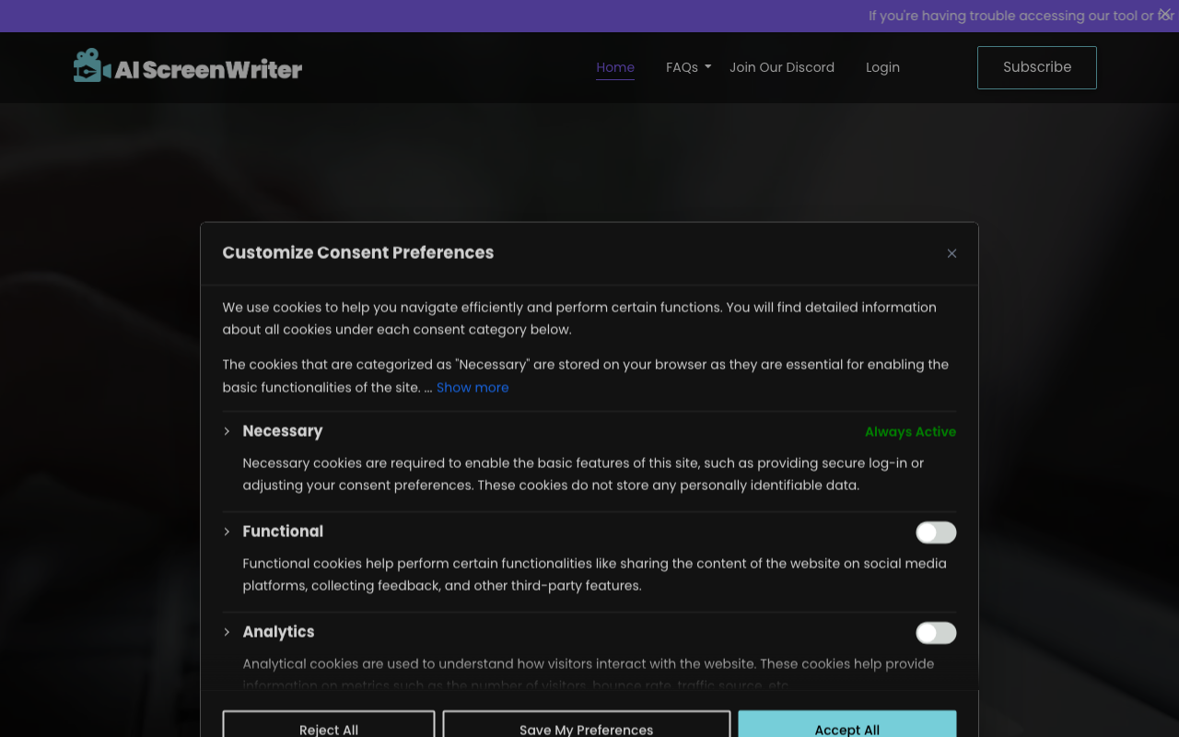Enable the Functional cookies toggle
Screen dimensions: 1179x737
pos(936,532)
